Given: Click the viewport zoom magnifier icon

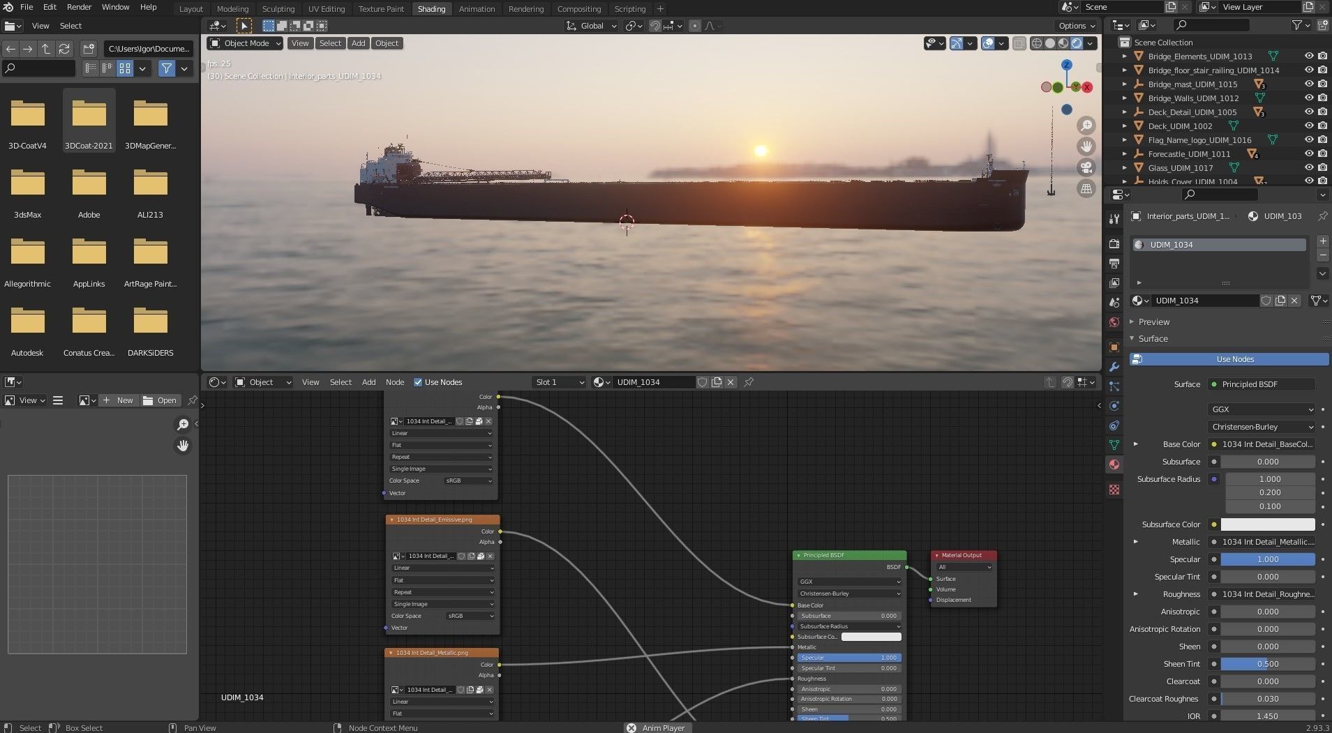Looking at the screenshot, I should (1086, 126).
